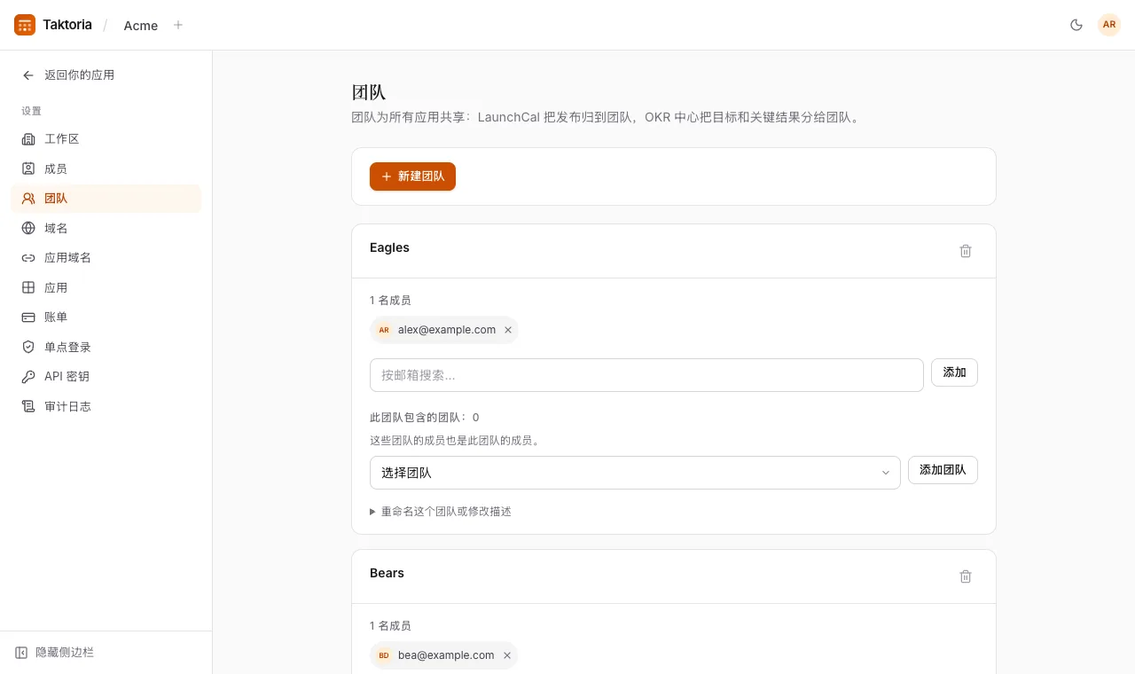1135x674 pixels.
Task: Open 域名 settings in the sidebar
Action: [106, 228]
